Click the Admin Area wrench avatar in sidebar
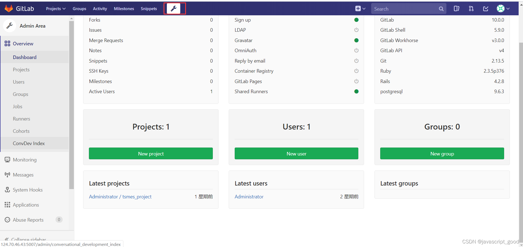The height and width of the screenshot is (247, 523). (10, 26)
